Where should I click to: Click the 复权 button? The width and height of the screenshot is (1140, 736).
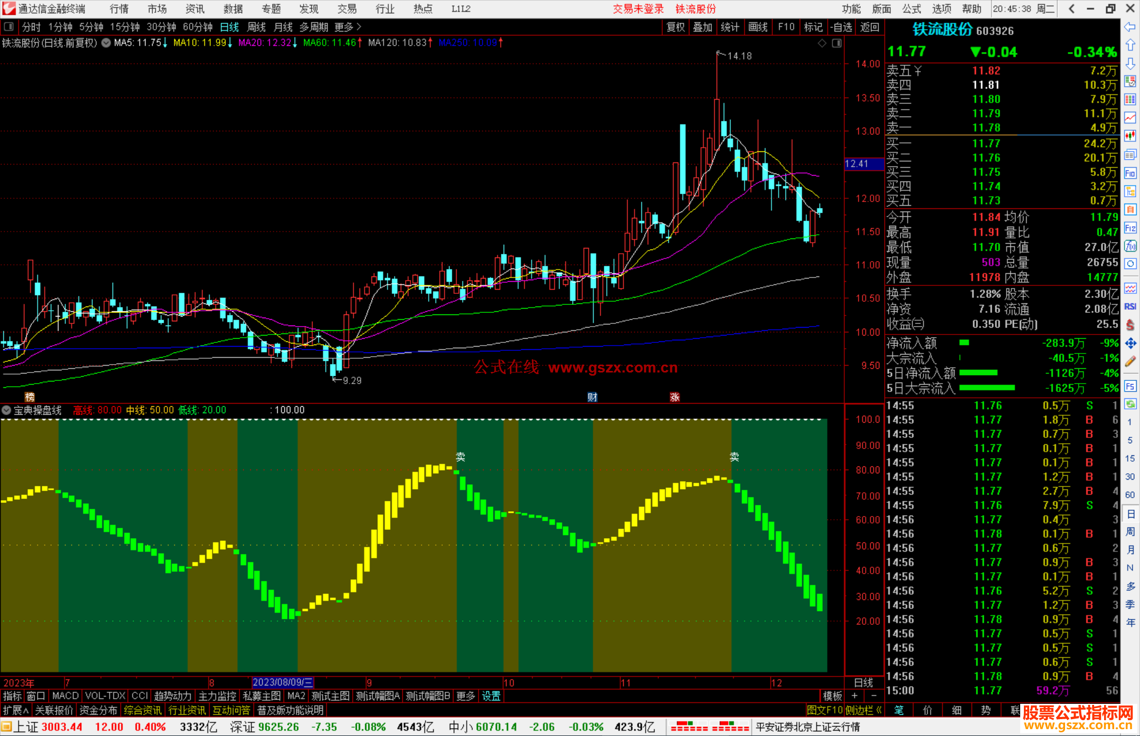pyautogui.click(x=676, y=27)
